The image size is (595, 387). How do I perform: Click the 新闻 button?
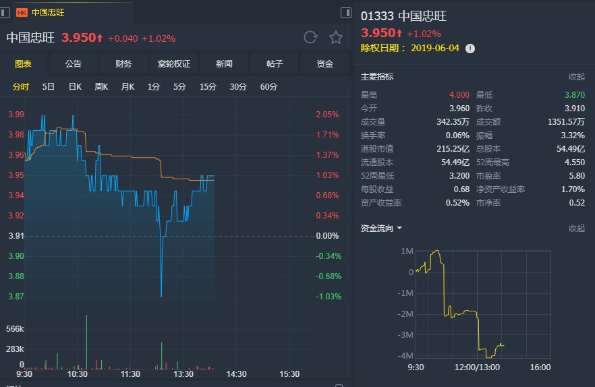[x=224, y=64]
